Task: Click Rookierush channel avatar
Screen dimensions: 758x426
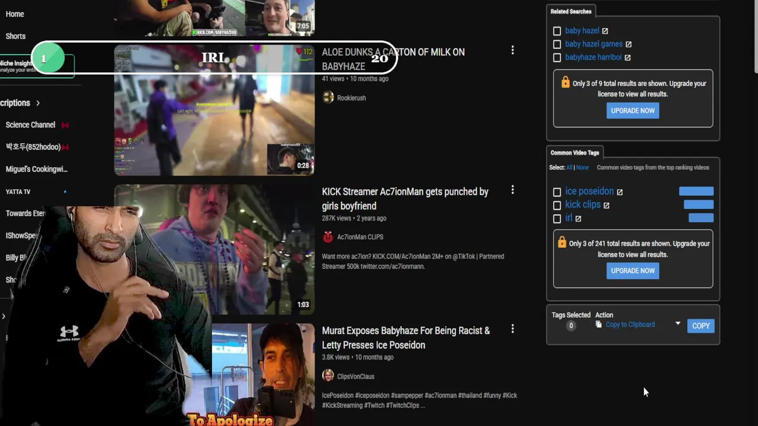Action: point(328,98)
